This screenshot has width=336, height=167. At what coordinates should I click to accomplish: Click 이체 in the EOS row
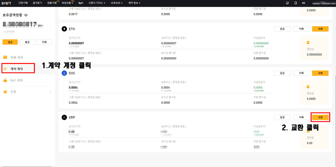301,73
